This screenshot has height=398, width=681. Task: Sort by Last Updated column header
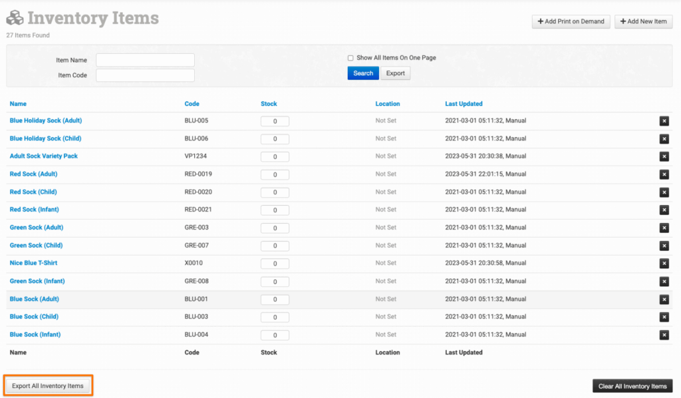pos(464,104)
